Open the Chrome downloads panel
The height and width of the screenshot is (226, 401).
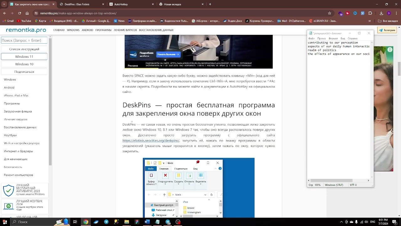pyautogui.click(x=381, y=13)
